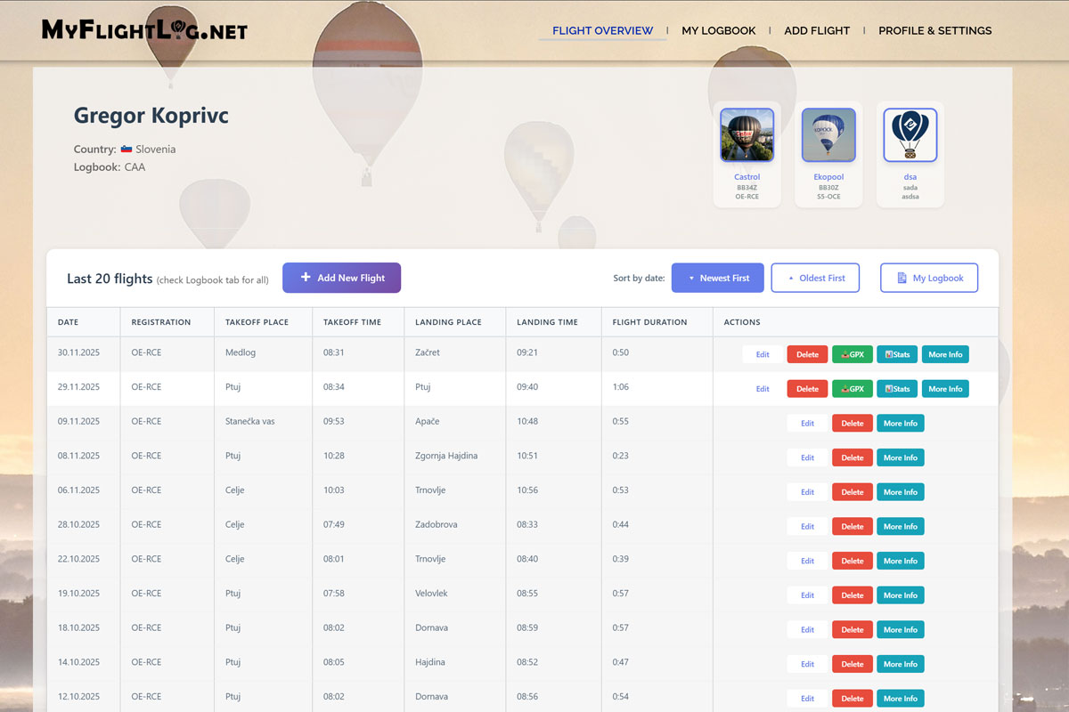1069x712 pixels.
Task: Select the dsa balloon icon
Action: pos(910,135)
